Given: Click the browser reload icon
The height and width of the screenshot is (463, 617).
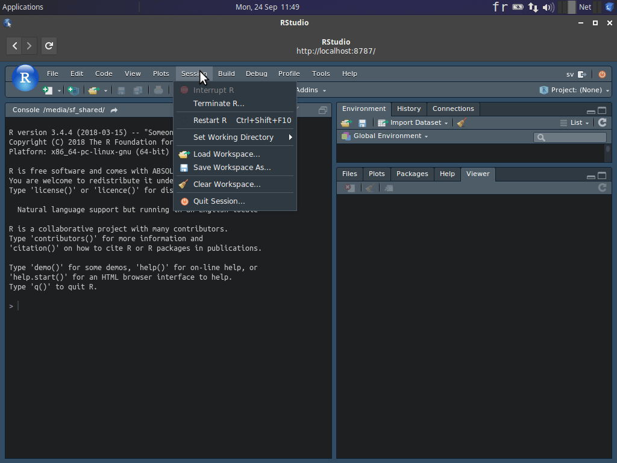Looking at the screenshot, I should [49, 46].
